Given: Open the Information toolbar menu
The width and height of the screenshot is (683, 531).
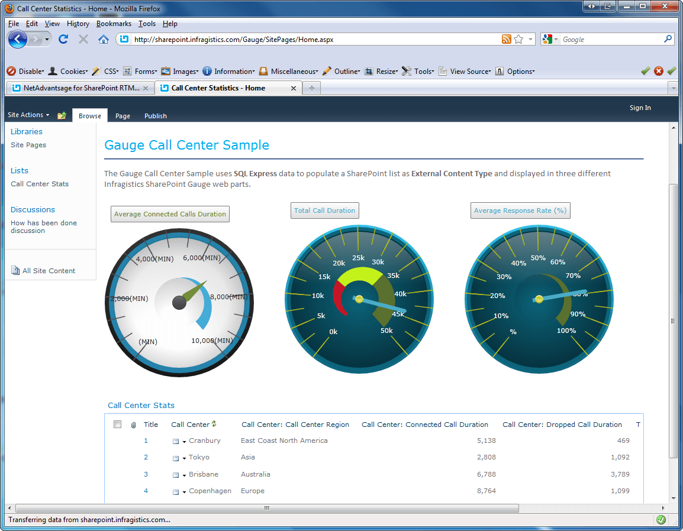Looking at the screenshot, I should (228, 72).
